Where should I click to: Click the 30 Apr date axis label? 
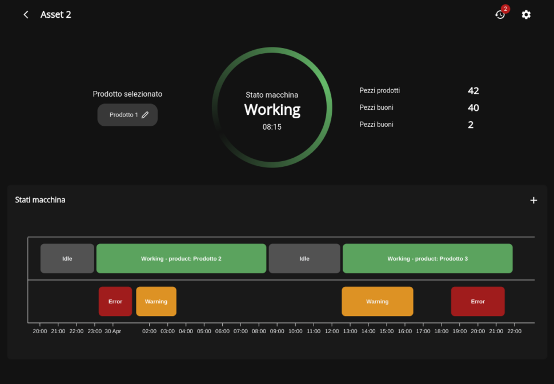click(x=113, y=331)
